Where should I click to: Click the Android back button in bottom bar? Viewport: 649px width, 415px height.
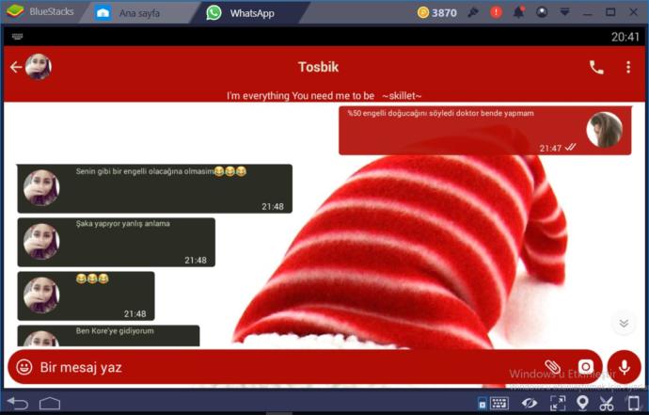pos(17,403)
